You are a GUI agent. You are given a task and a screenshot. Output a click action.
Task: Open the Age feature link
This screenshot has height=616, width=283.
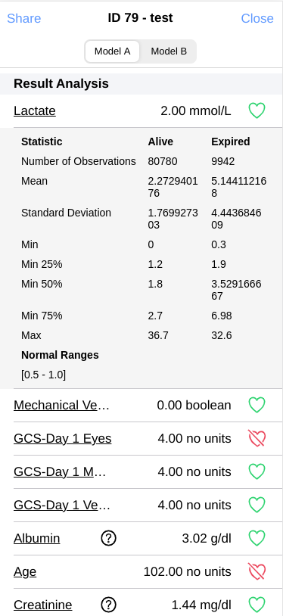coord(25,571)
